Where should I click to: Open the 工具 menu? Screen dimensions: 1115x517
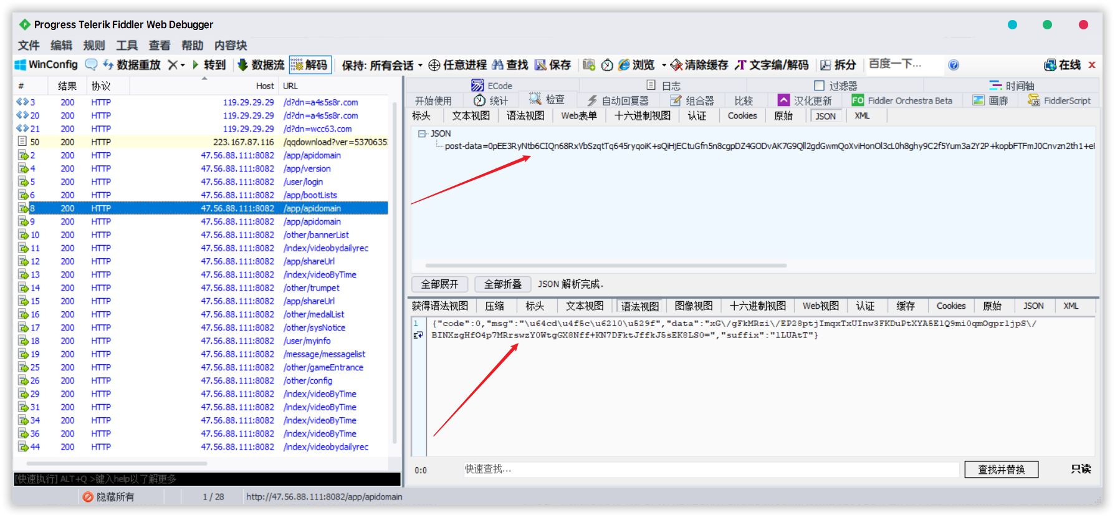click(x=127, y=45)
